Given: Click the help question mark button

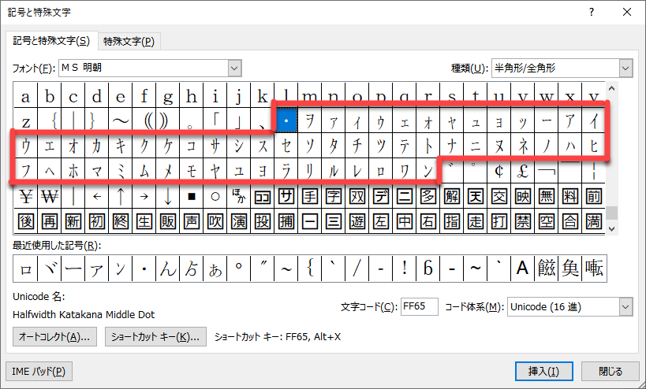Looking at the screenshot, I should point(592,13).
